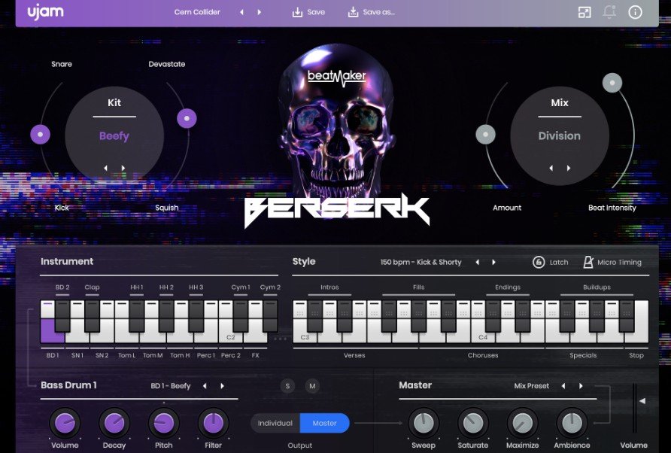This screenshot has width=671, height=453.
Task: Click the BD 2 black key
Action: pos(62,316)
